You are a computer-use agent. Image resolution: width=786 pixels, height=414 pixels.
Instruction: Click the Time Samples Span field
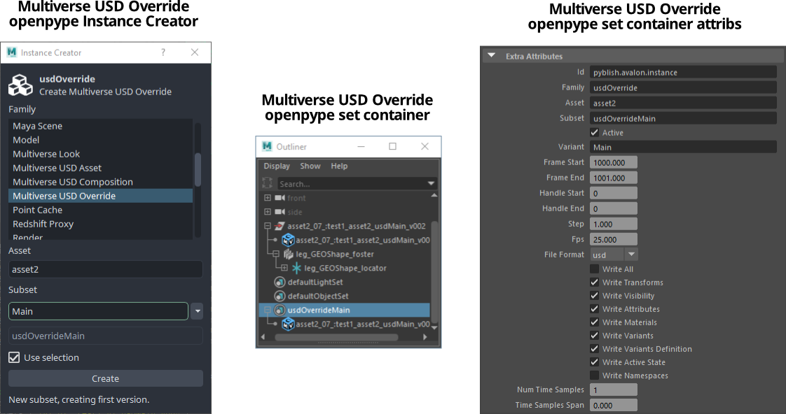pyautogui.click(x=614, y=405)
